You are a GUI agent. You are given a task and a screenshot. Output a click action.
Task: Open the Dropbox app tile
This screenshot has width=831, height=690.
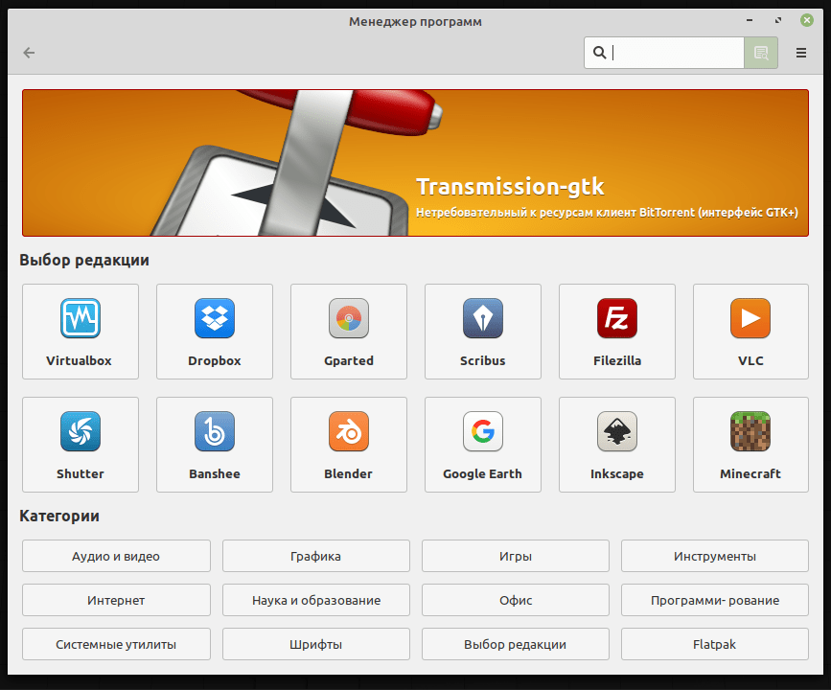click(x=214, y=332)
